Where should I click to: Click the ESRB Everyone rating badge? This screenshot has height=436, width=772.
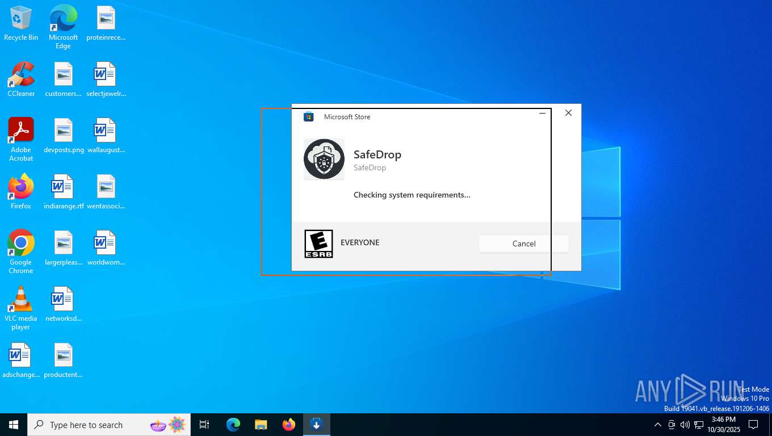click(x=318, y=244)
